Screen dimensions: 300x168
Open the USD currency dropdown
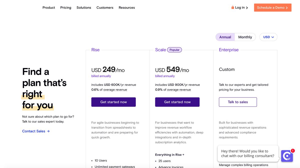(x=268, y=37)
